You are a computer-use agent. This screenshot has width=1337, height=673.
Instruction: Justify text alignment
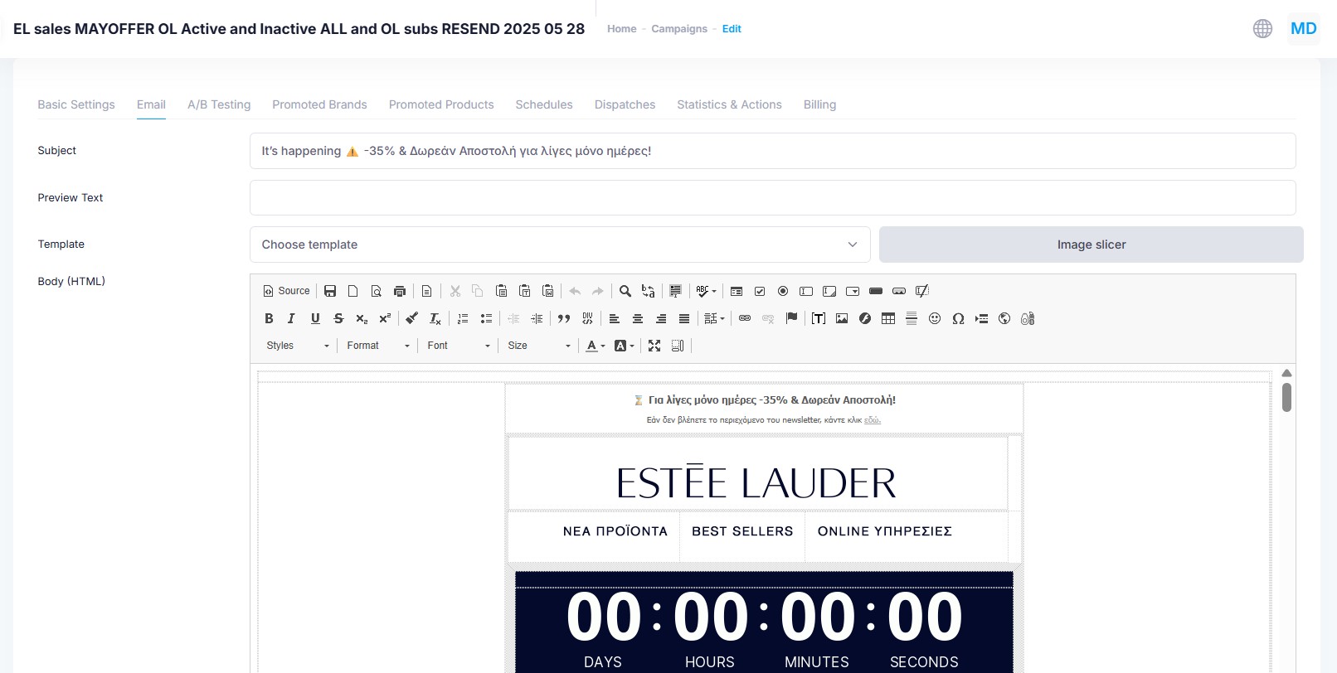point(684,318)
